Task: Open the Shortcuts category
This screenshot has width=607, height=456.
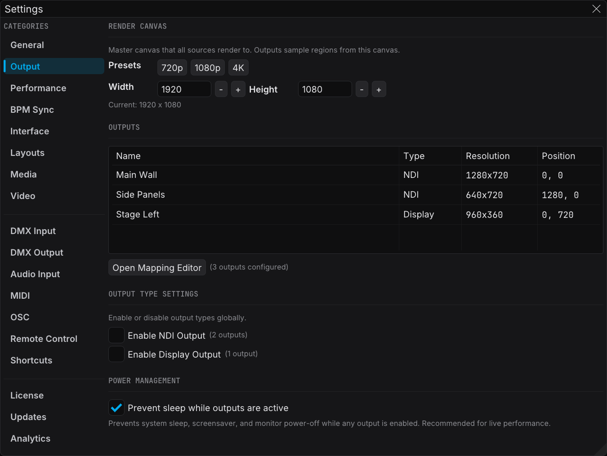Action: 54,360
